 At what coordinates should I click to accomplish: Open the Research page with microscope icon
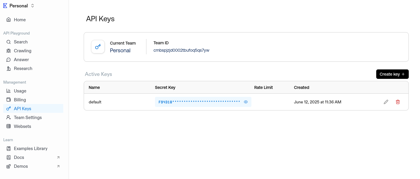(x=23, y=69)
